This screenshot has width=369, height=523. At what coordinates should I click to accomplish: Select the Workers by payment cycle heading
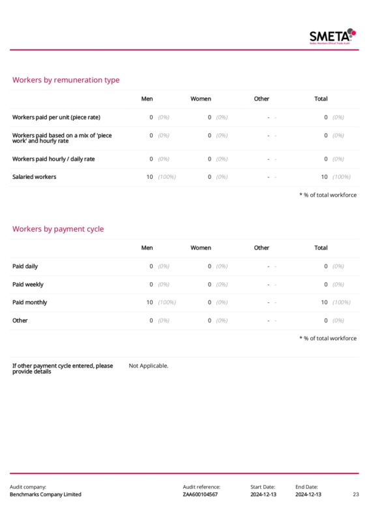[x=58, y=229]
